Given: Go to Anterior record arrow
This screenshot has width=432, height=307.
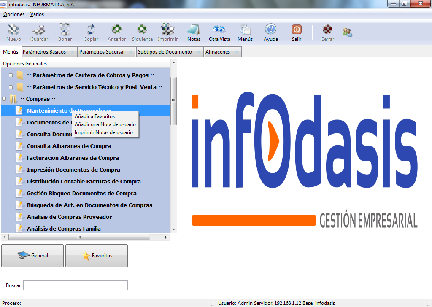Looking at the screenshot, I should tap(116, 29).
